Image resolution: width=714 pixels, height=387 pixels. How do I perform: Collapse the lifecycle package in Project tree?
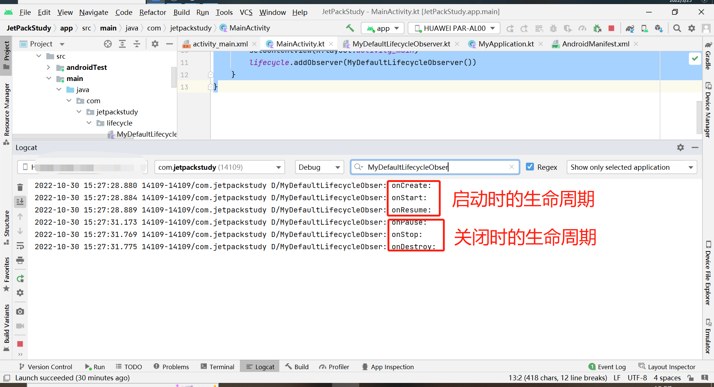click(x=89, y=123)
